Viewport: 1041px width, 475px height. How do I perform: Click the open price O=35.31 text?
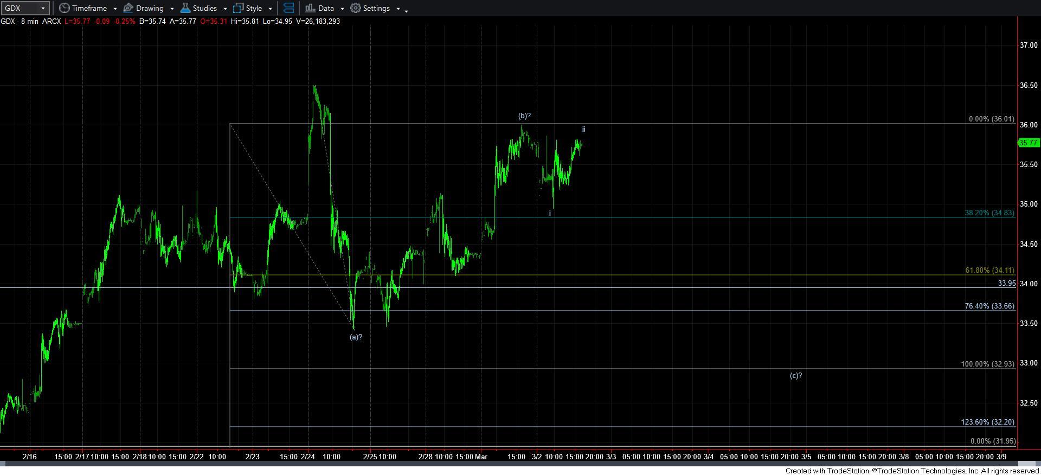214,21
